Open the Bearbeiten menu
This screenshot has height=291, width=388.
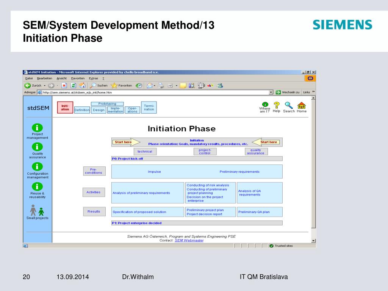[x=45, y=78]
